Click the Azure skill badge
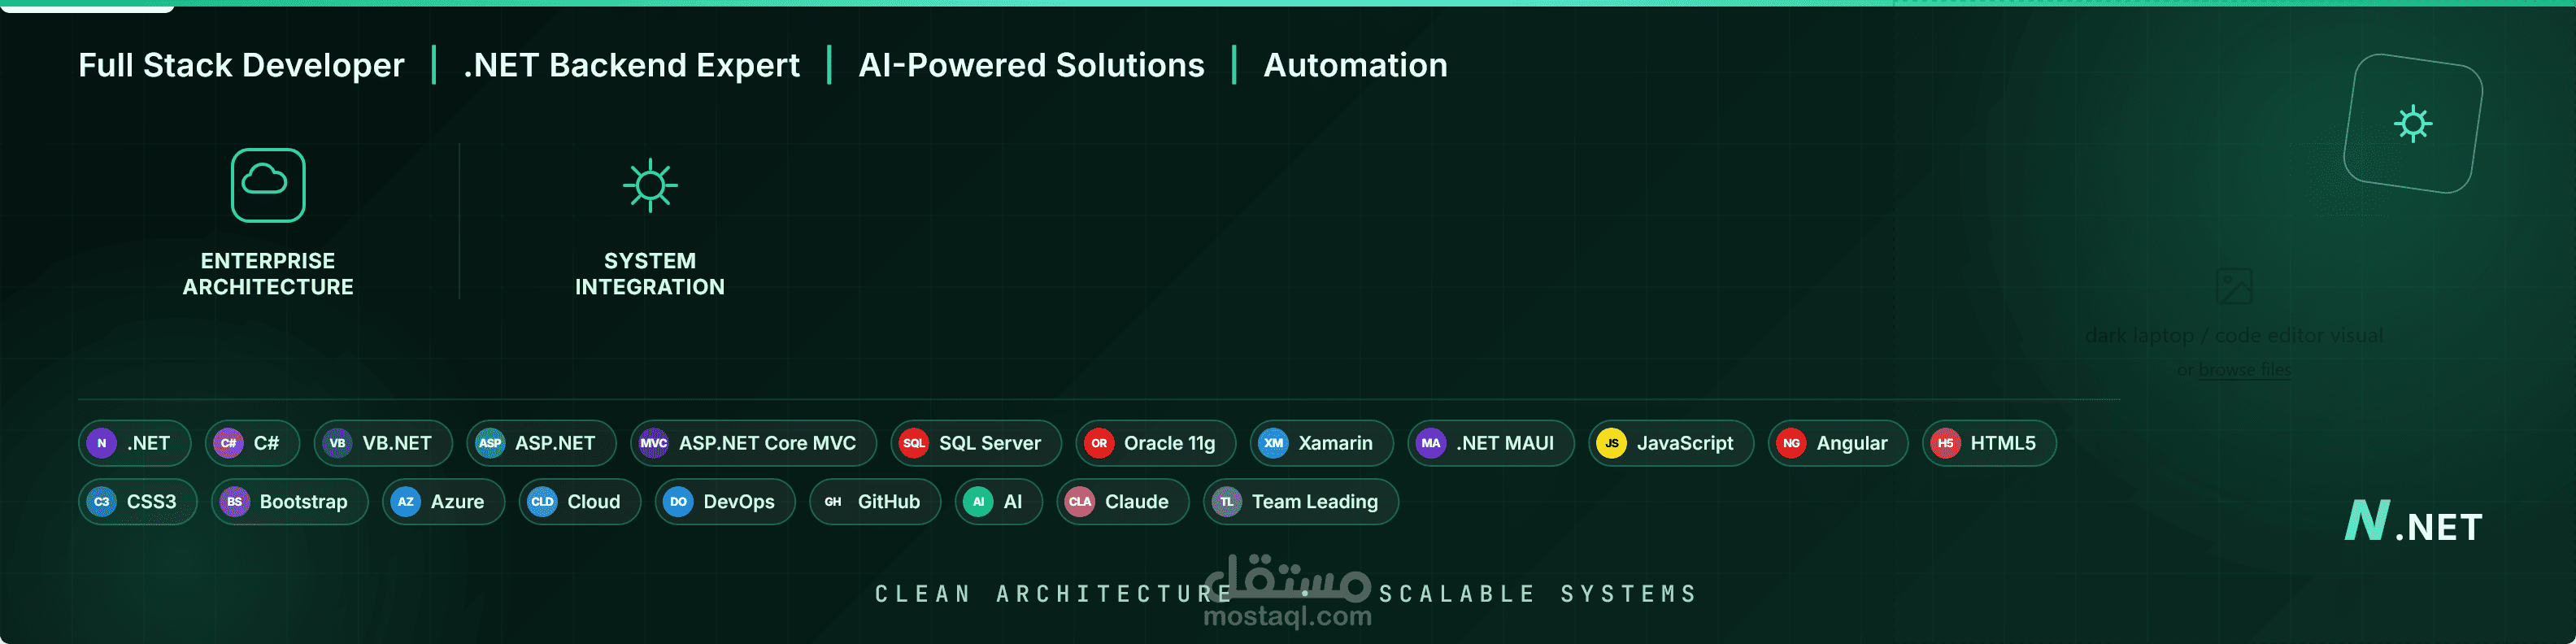 (x=443, y=502)
